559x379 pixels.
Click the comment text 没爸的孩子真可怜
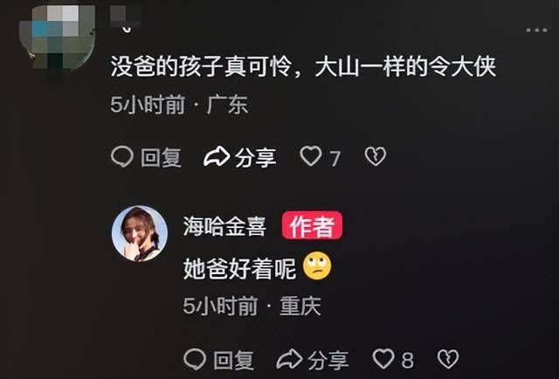[x=201, y=66]
